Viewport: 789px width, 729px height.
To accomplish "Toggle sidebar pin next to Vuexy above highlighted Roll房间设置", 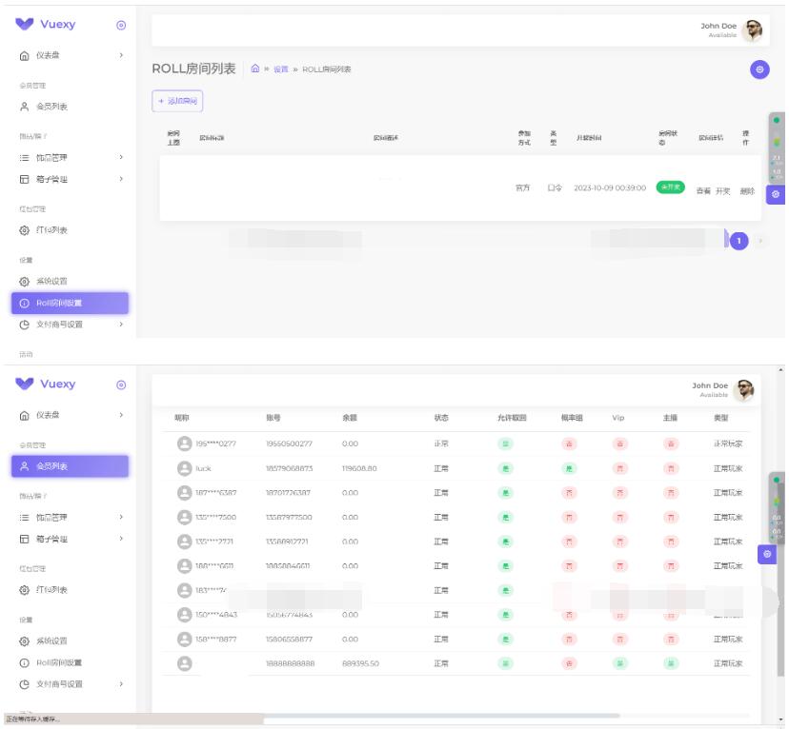I will click(120, 25).
